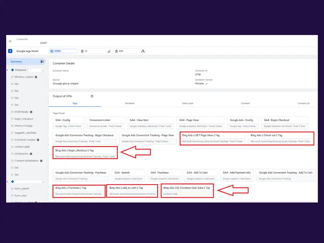Click the API badge next to Window Loaded

[x=36, y=77]
